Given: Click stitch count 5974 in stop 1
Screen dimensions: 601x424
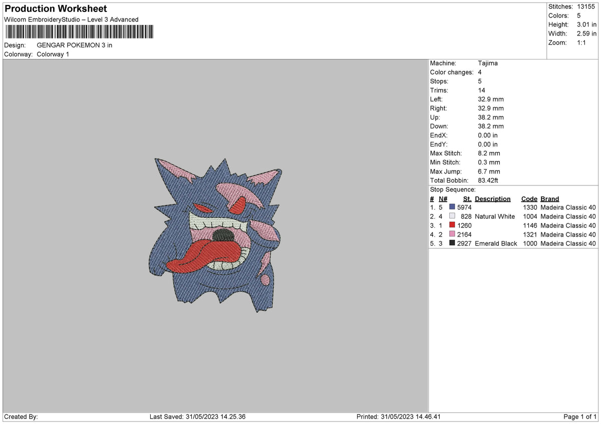Looking at the screenshot, I should 464,207.
